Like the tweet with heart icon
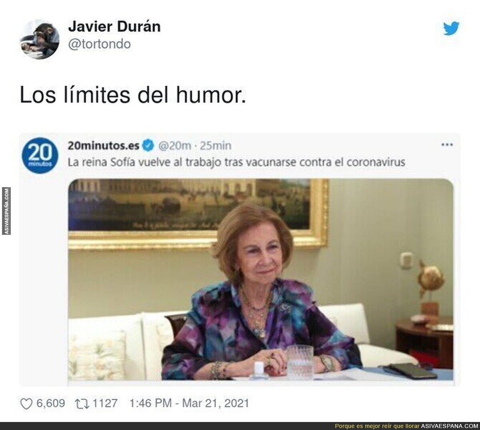 tap(26, 404)
